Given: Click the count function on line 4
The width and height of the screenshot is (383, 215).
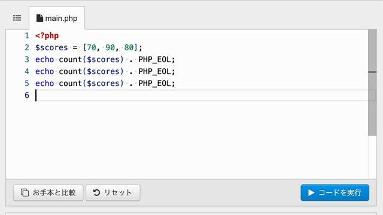Looking at the screenshot, I should 71,72.
